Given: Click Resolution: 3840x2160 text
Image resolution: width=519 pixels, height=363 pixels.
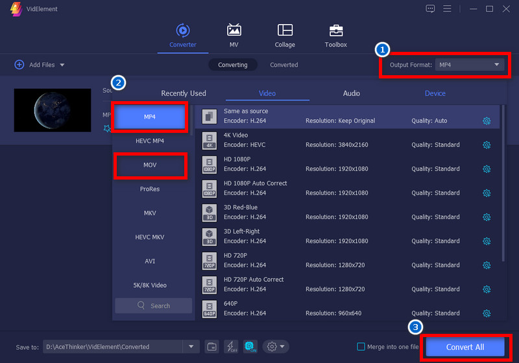Looking at the screenshot, I should click(337, 145).
